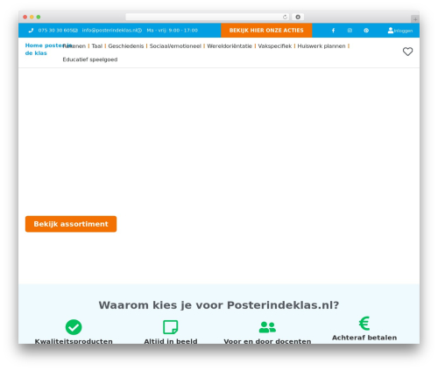The width and height of the screenshot is (438, 370).
Task: Click the browser address bar
Action: (x=208, y=17)
